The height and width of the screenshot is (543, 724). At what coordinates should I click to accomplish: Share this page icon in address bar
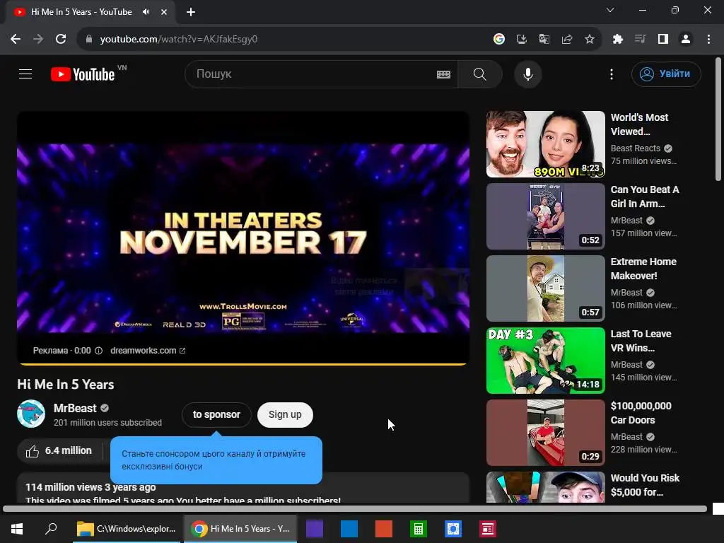click(567, 40)
